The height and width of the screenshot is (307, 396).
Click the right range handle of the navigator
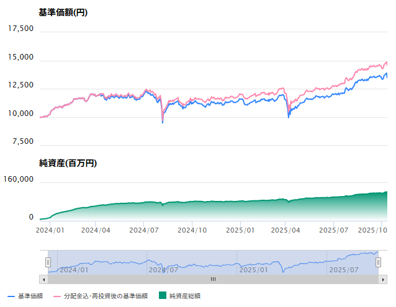(378, 262)
